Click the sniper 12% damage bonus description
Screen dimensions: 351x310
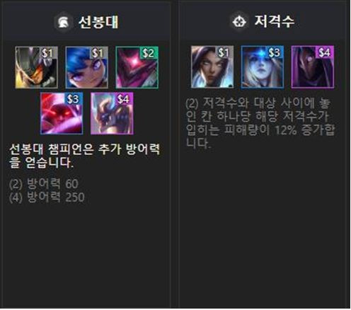pos(260,122)
